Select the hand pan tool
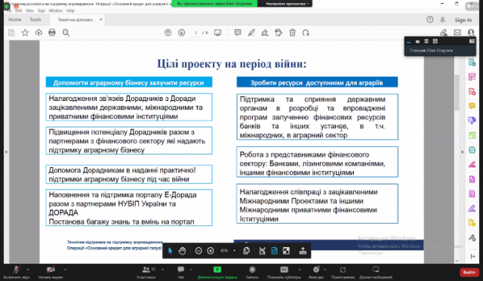The height and width of the screenshot is (281, 483). point(183,251)
